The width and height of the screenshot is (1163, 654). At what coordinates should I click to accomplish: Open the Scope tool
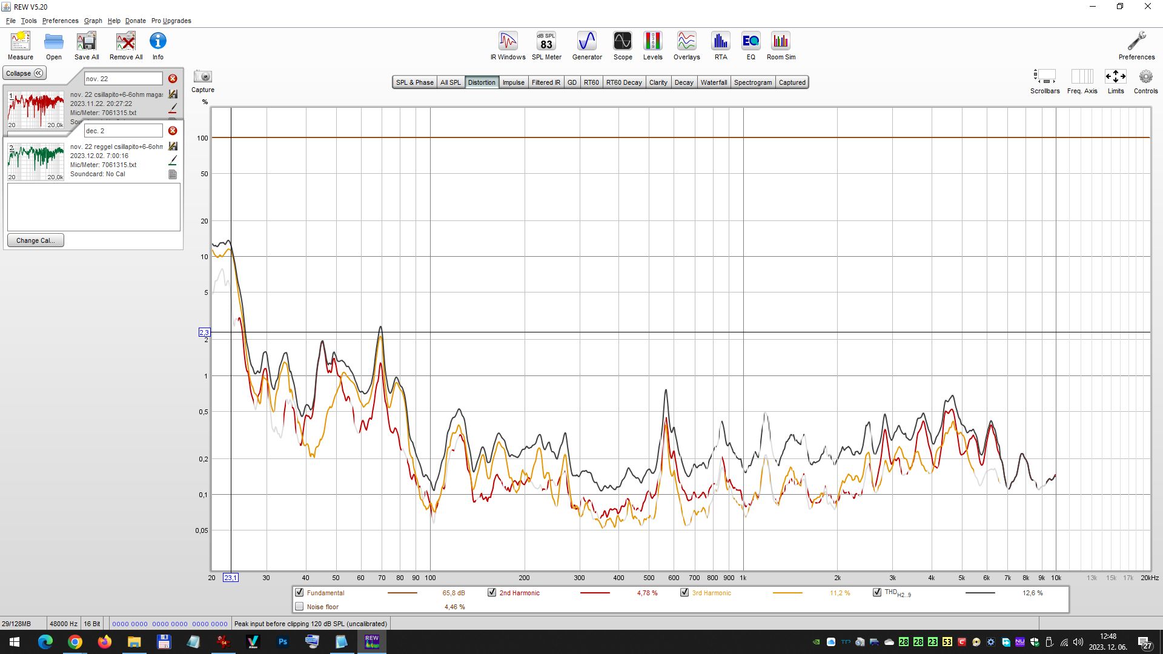(x=623, y=46)
